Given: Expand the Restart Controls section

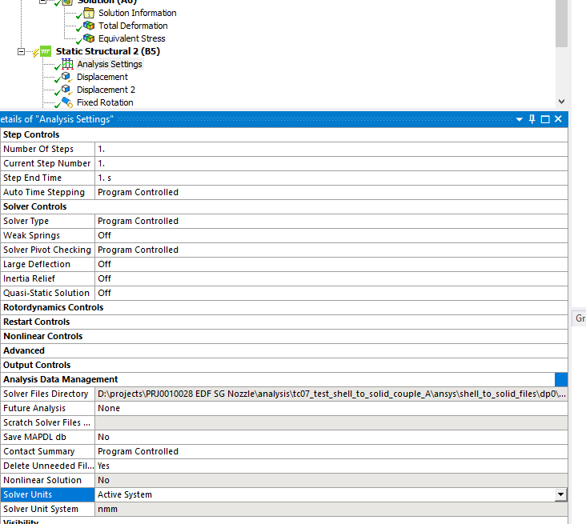Looking at the screenshot, I should (36, 322).
